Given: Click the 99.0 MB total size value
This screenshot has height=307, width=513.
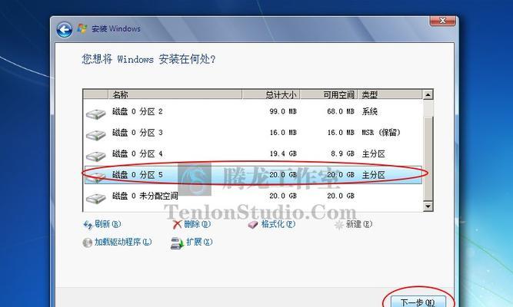Looking at the screenshot, I should click(283, 112).
